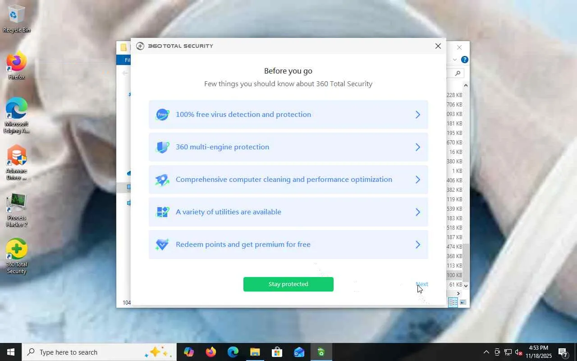This screenshot has height=361, width=577.
Task: Click the taskbar 'Type here to search' box
Action: click(99, 352)
